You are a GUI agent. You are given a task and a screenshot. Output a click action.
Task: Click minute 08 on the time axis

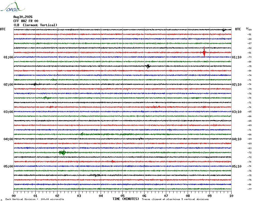tap(188, 196)
